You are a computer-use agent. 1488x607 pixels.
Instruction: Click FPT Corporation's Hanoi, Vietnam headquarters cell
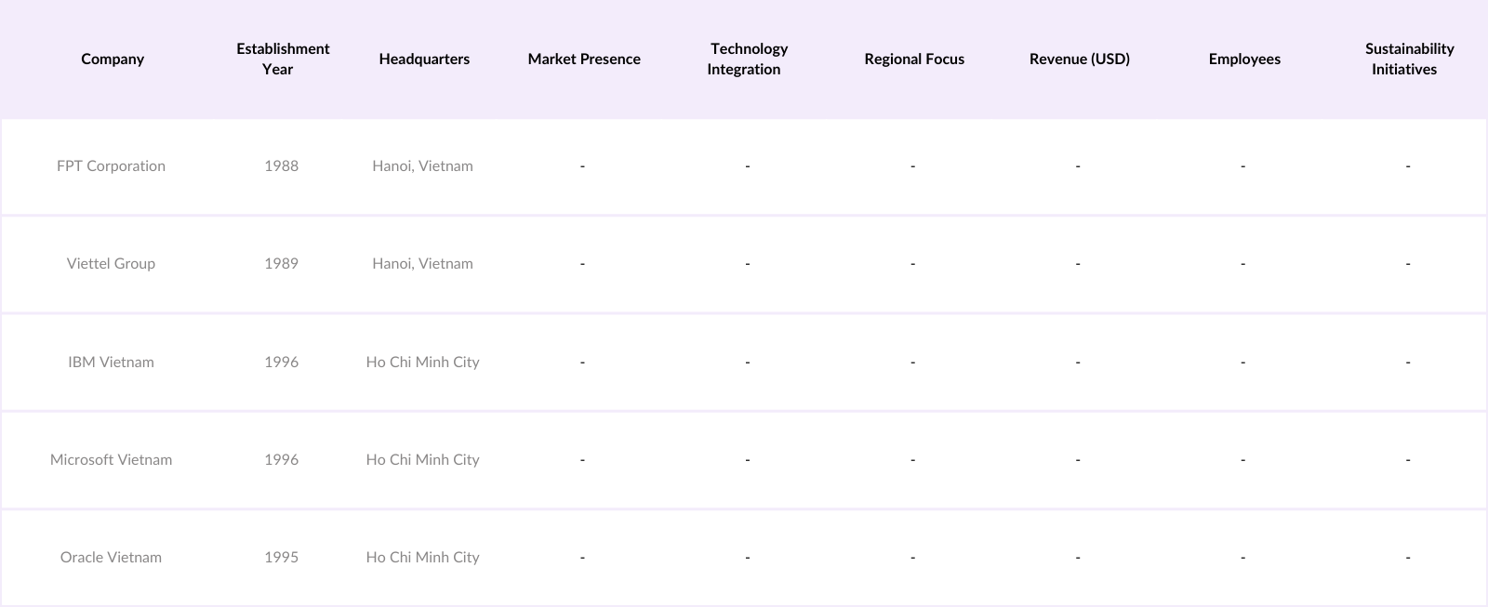[422, 166]
